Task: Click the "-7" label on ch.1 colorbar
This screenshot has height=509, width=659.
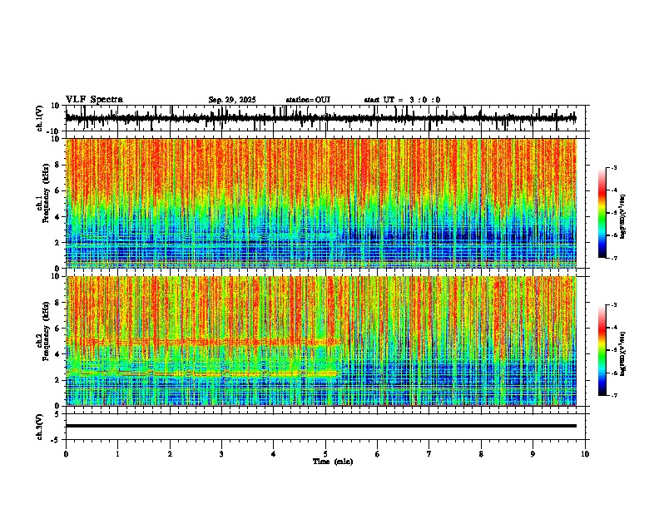Action: click(x=613, y=258)
